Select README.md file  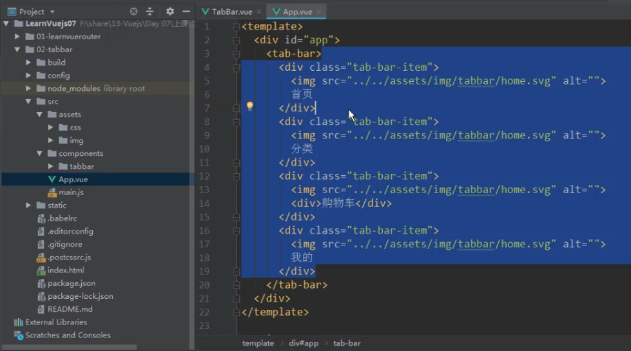[x=70, y=309]
